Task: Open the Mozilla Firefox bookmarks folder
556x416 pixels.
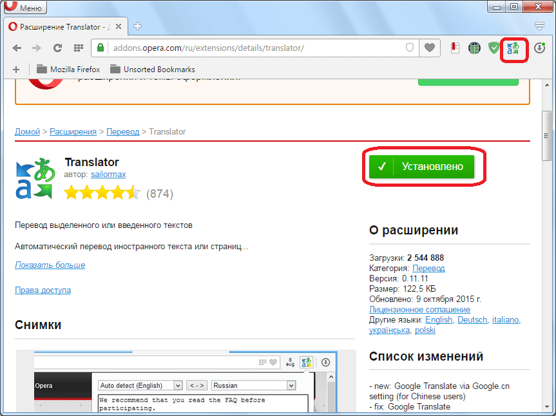Action: [x=68, y=69]
